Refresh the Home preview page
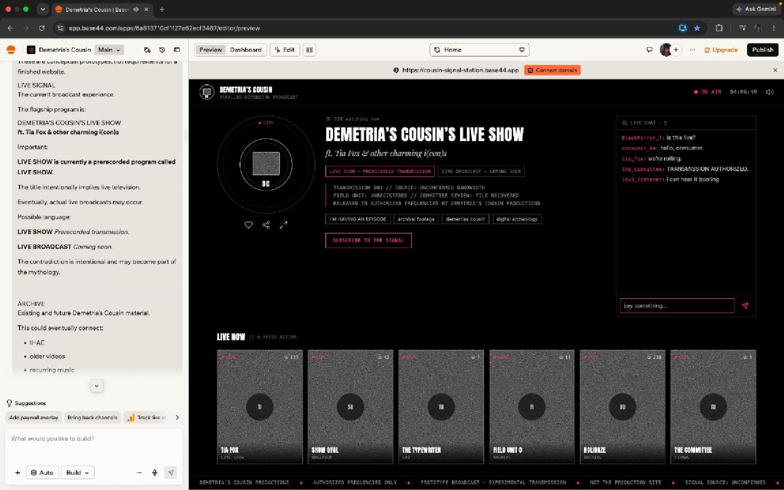Viewport: 784px width, 490px height. coord(437,50)
